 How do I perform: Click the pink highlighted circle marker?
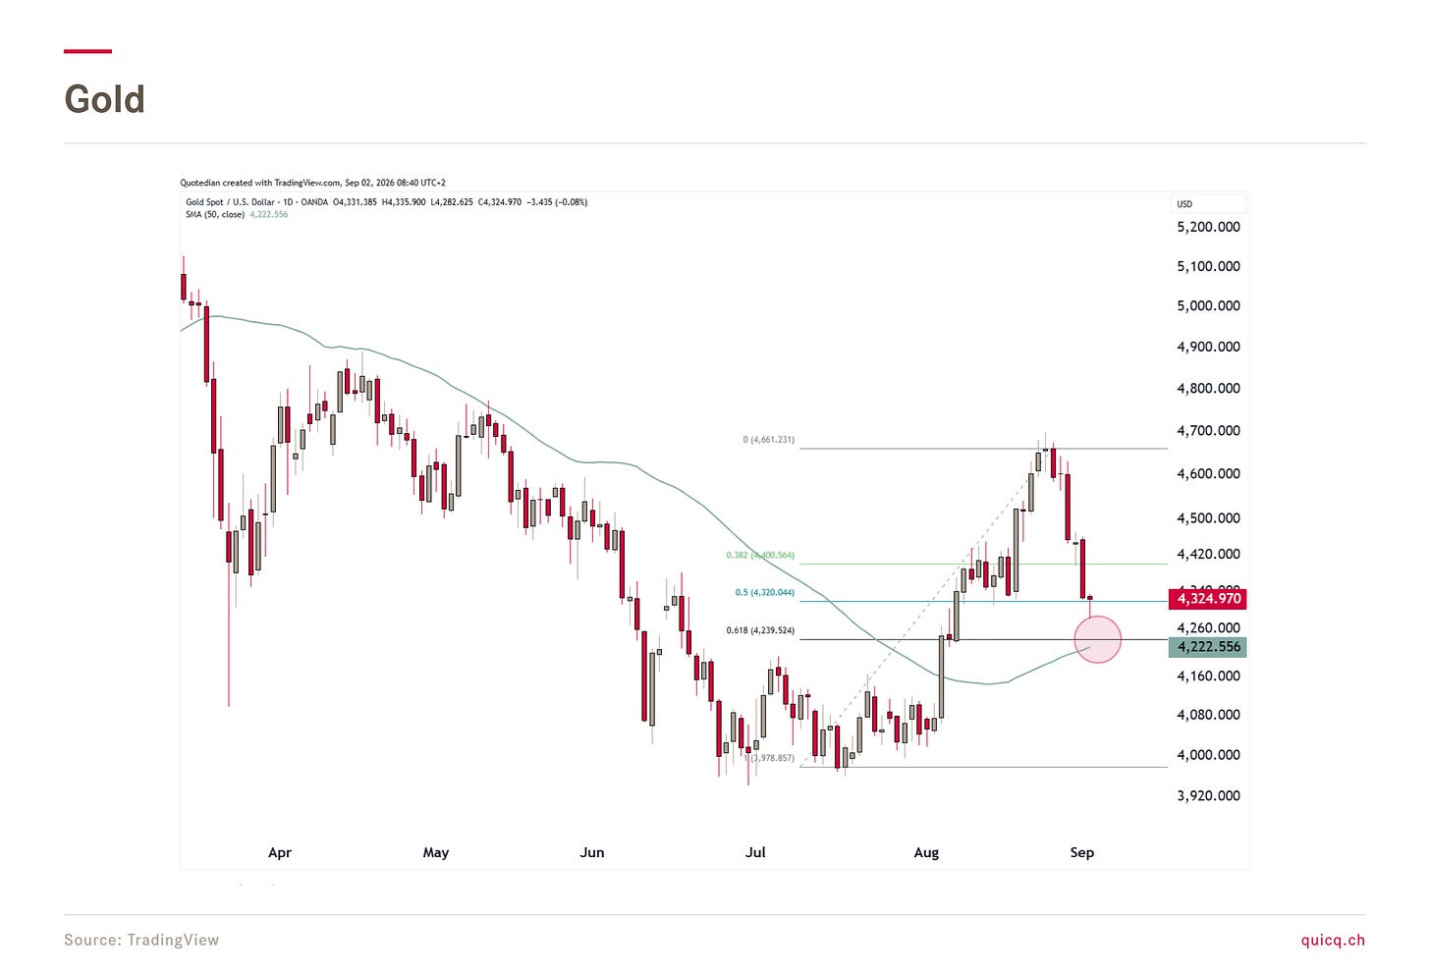pos(1098,639)
